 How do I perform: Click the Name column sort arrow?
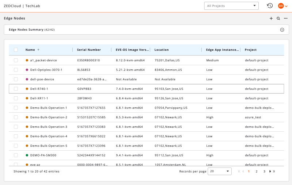(38, 50)
